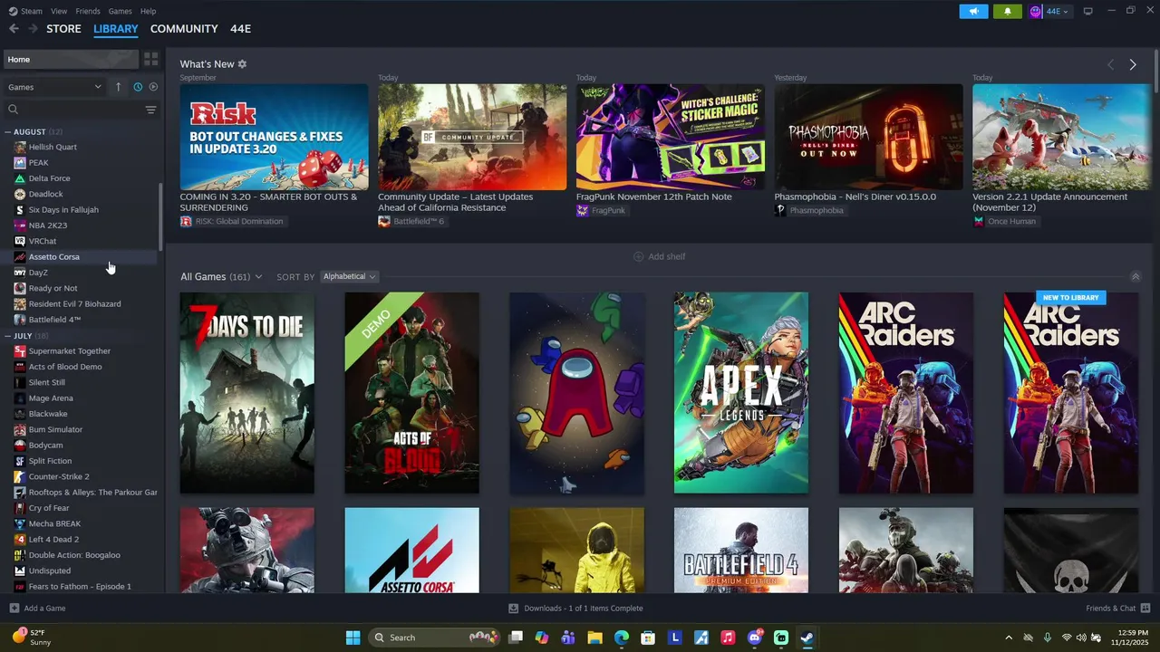Select Counter-Strike 2 in sidebar
The image size is (1160, 652).
59,476
